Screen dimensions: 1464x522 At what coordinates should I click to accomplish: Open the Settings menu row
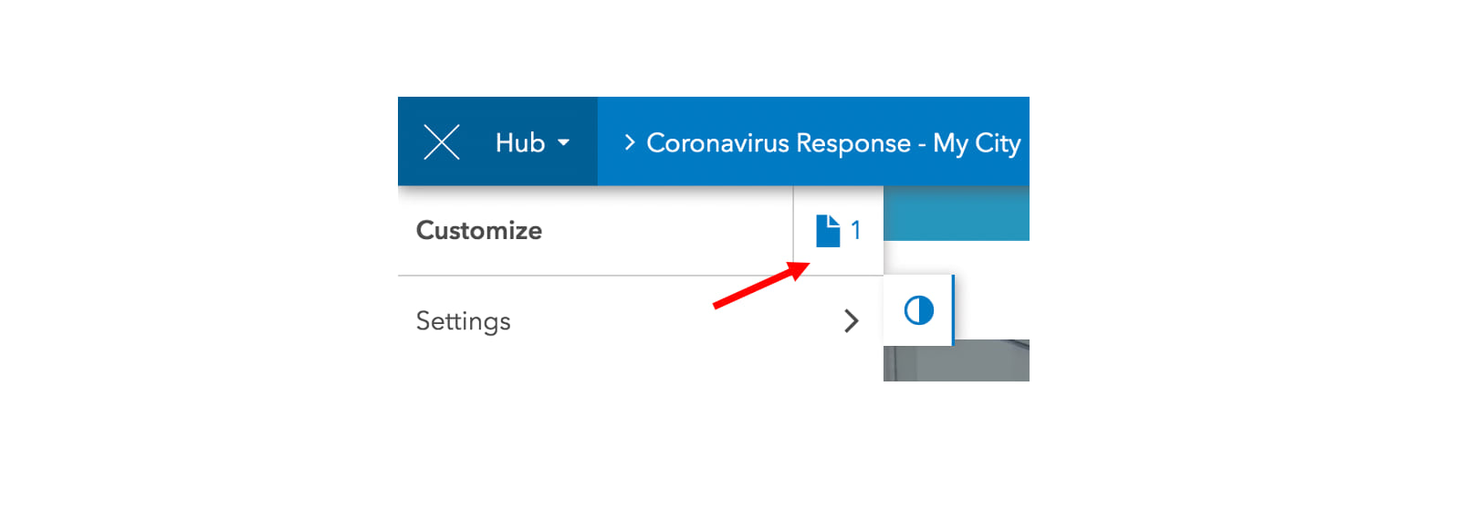(641, 321)
